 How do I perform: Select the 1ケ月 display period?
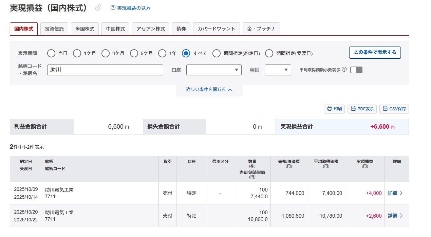coord(77,53)
